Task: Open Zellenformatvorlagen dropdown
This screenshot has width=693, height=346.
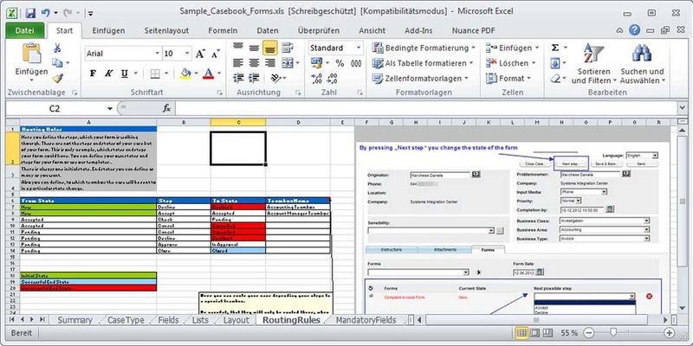Action: (420, 79)
